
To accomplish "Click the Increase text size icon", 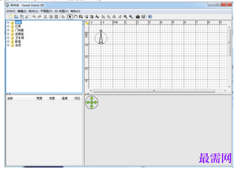I will tap(103, 17).
